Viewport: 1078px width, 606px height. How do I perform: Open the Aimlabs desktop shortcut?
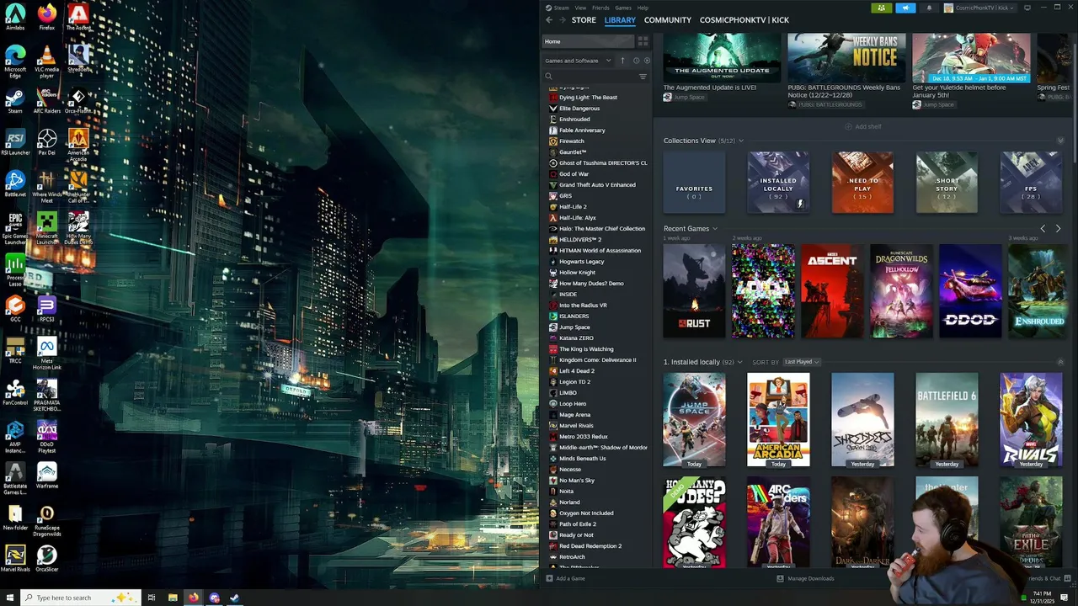[x=15, y=17]
